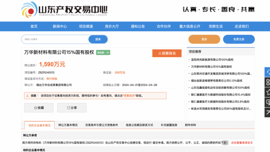This screenshot has width=270, height=152.
Task: Open recommended 烟台金斯波格钢琴 0.13%股权 link
Action: pyautogui.click(x=216, y=81)
